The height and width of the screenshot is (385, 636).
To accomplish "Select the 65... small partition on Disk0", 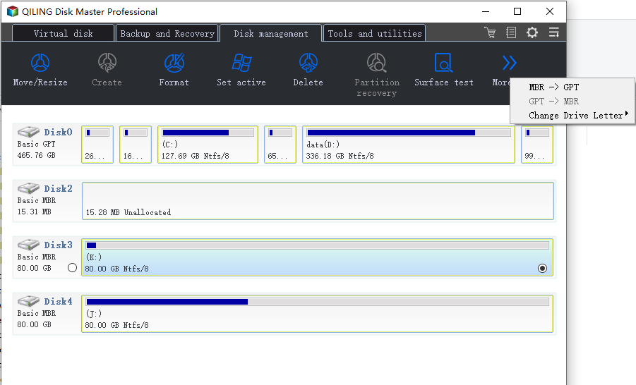I will [280, 145].
